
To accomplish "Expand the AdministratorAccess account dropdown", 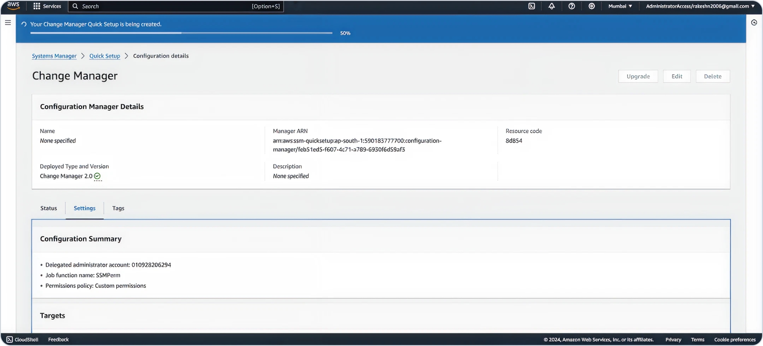I will tap(700, 6).
